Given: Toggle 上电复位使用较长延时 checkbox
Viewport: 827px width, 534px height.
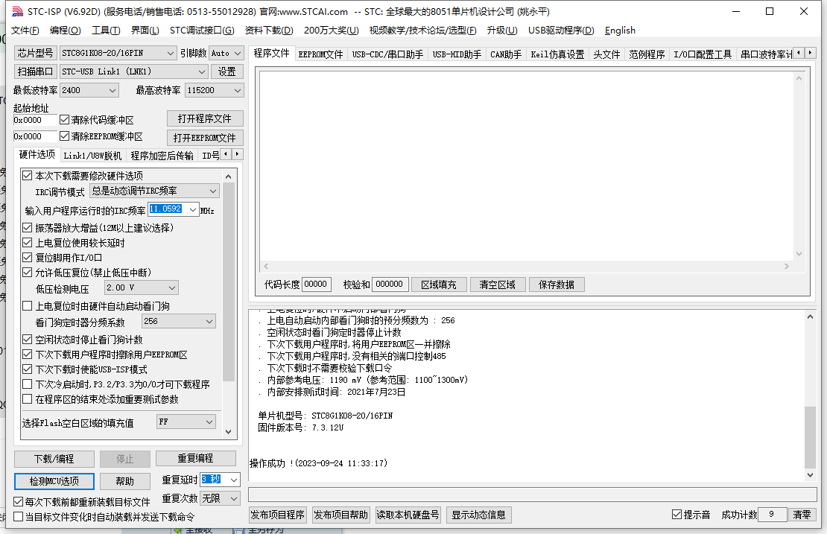Looking at the screenshot, I should point(28,243).
